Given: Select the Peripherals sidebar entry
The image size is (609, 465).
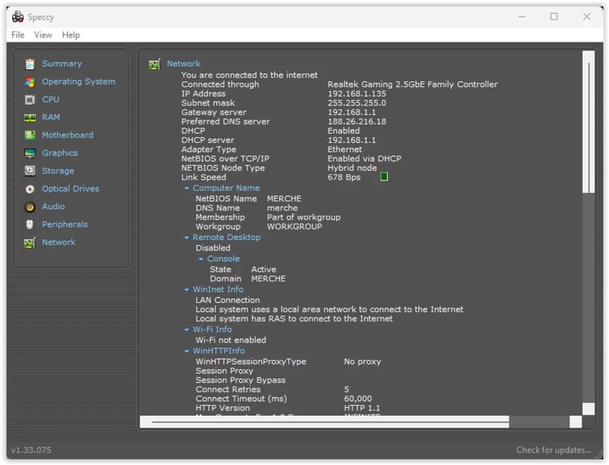Looking at the screenshot, I should [x=65, y=224].
